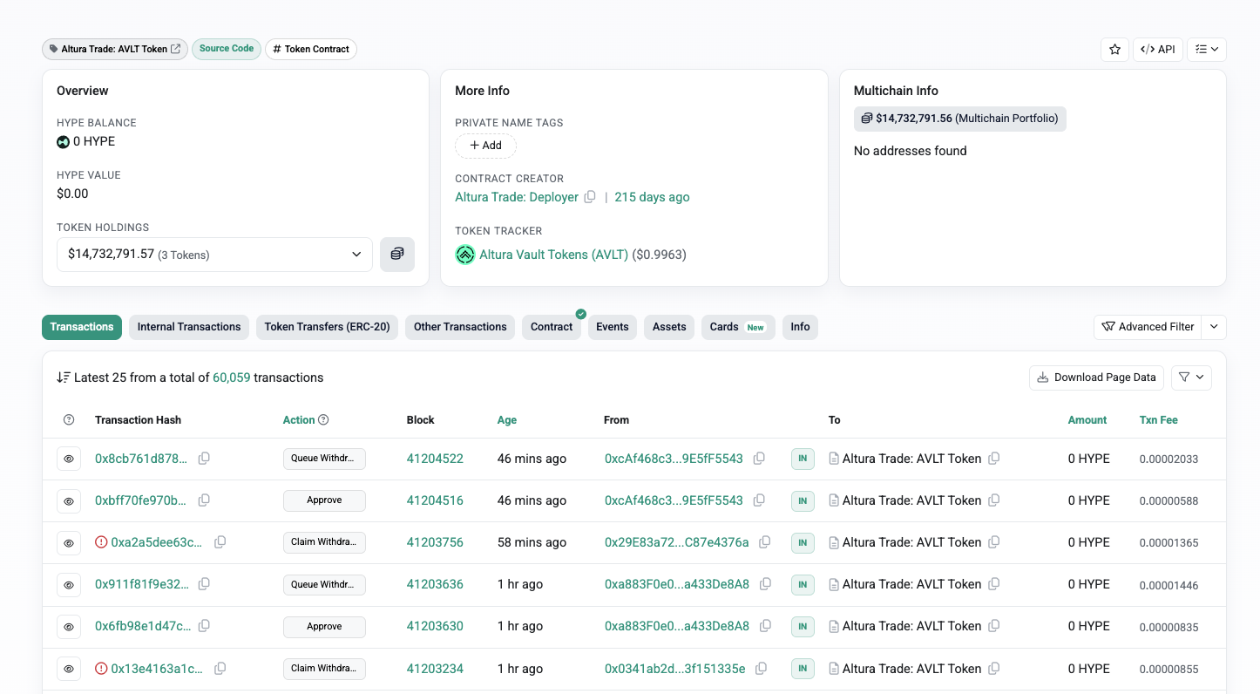Copy the To address in the block 41203234 row
This screenshot has width=1260, height=694.
[994, 669]
